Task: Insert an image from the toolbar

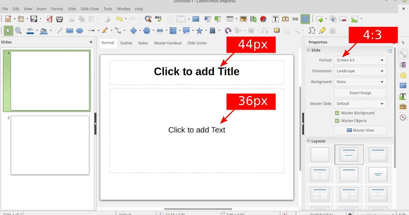Action: coord(243,19)
